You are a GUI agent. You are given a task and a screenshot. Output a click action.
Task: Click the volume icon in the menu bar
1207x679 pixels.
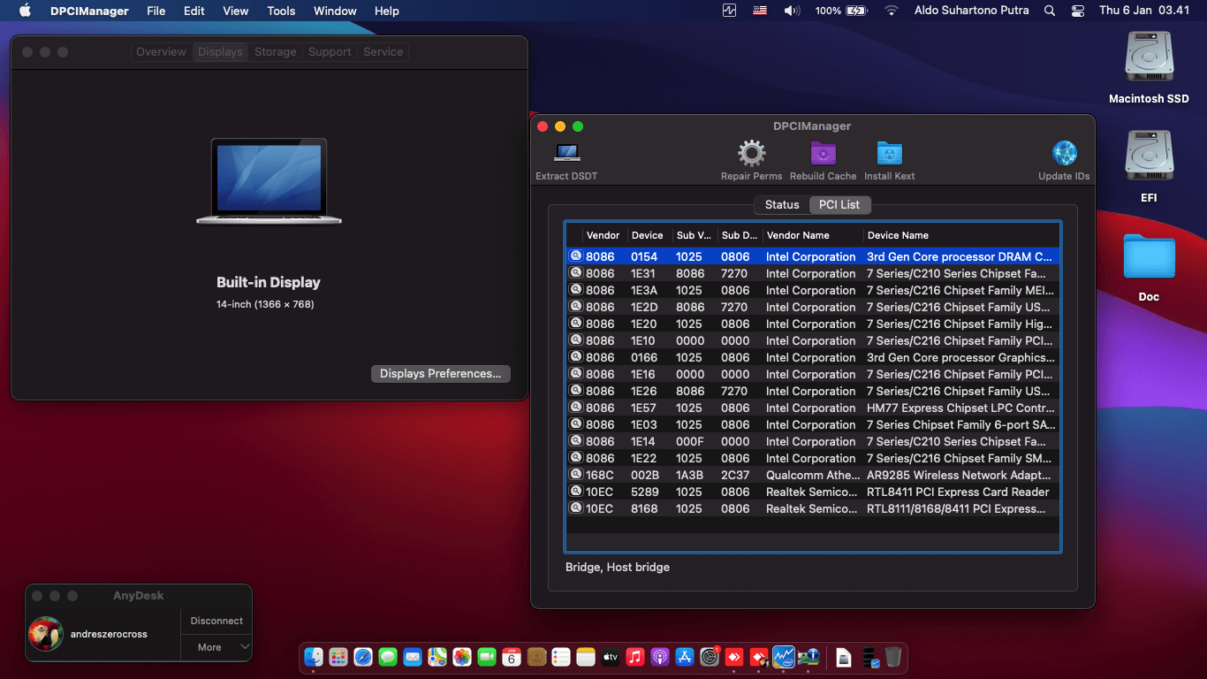pyautogui.click(x=791, y=11)
